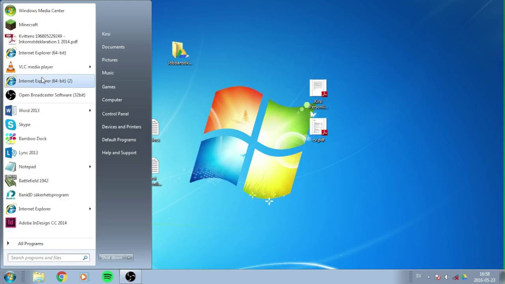
Task: Open Music library
Action: (108, 73)
